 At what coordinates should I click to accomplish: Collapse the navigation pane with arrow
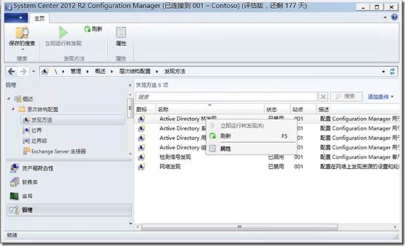(x=130, y=85)
